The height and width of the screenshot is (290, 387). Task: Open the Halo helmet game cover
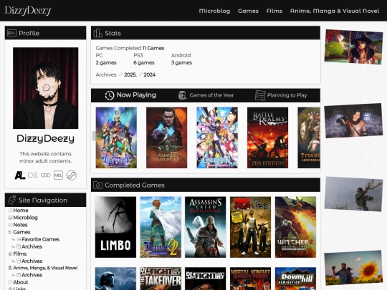click(x=115, y=279)
